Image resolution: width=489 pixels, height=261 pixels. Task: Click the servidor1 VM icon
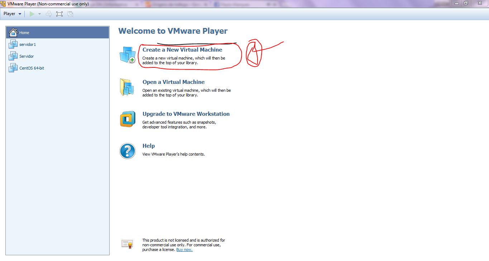click(x=13, y=44)
